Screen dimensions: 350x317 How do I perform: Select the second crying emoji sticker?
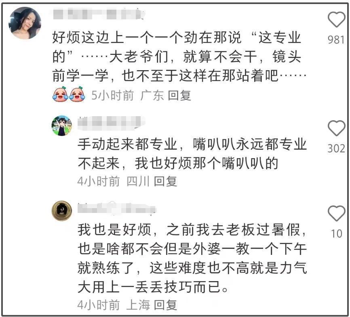[x=77, y=94]
